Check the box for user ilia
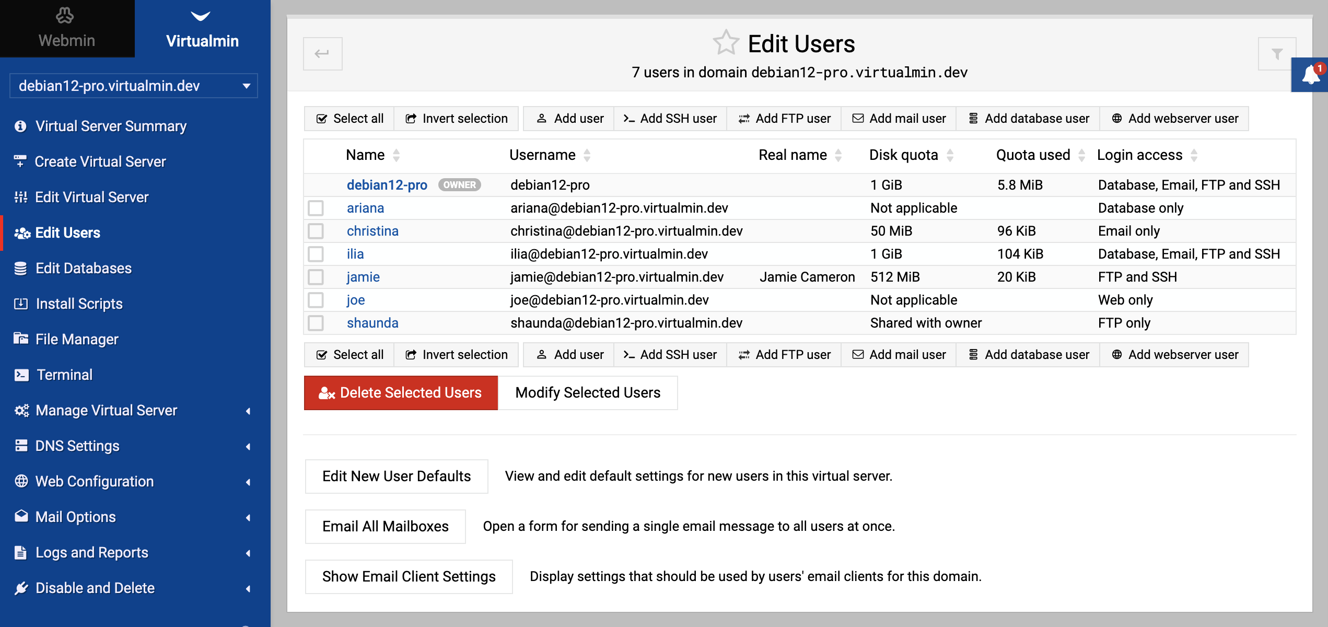Image resolution: width=1328 pixels, height=627 pixels. point(316,254)
